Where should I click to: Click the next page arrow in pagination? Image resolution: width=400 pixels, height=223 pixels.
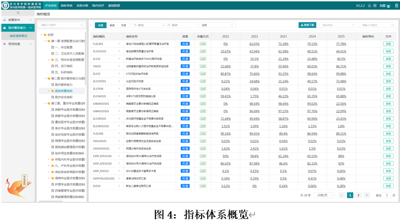pyautogui.click(x=366, y=195)
